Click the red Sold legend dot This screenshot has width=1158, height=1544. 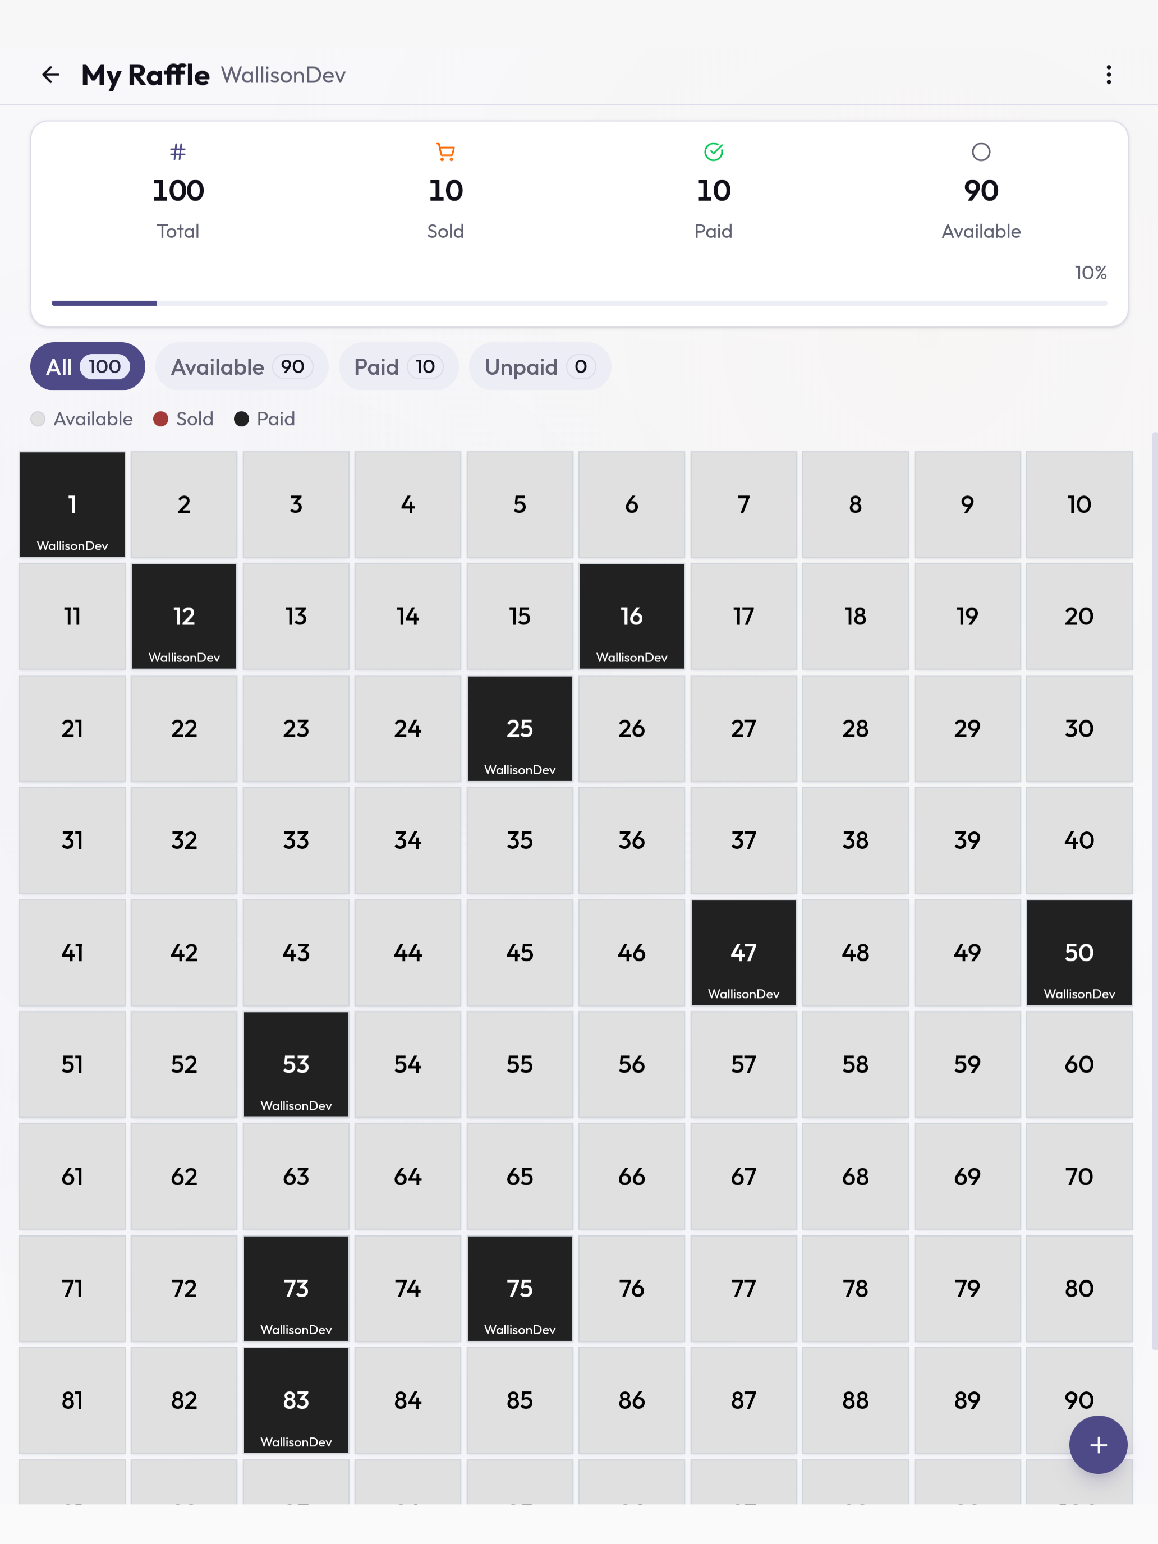click(x=160, y=419)
